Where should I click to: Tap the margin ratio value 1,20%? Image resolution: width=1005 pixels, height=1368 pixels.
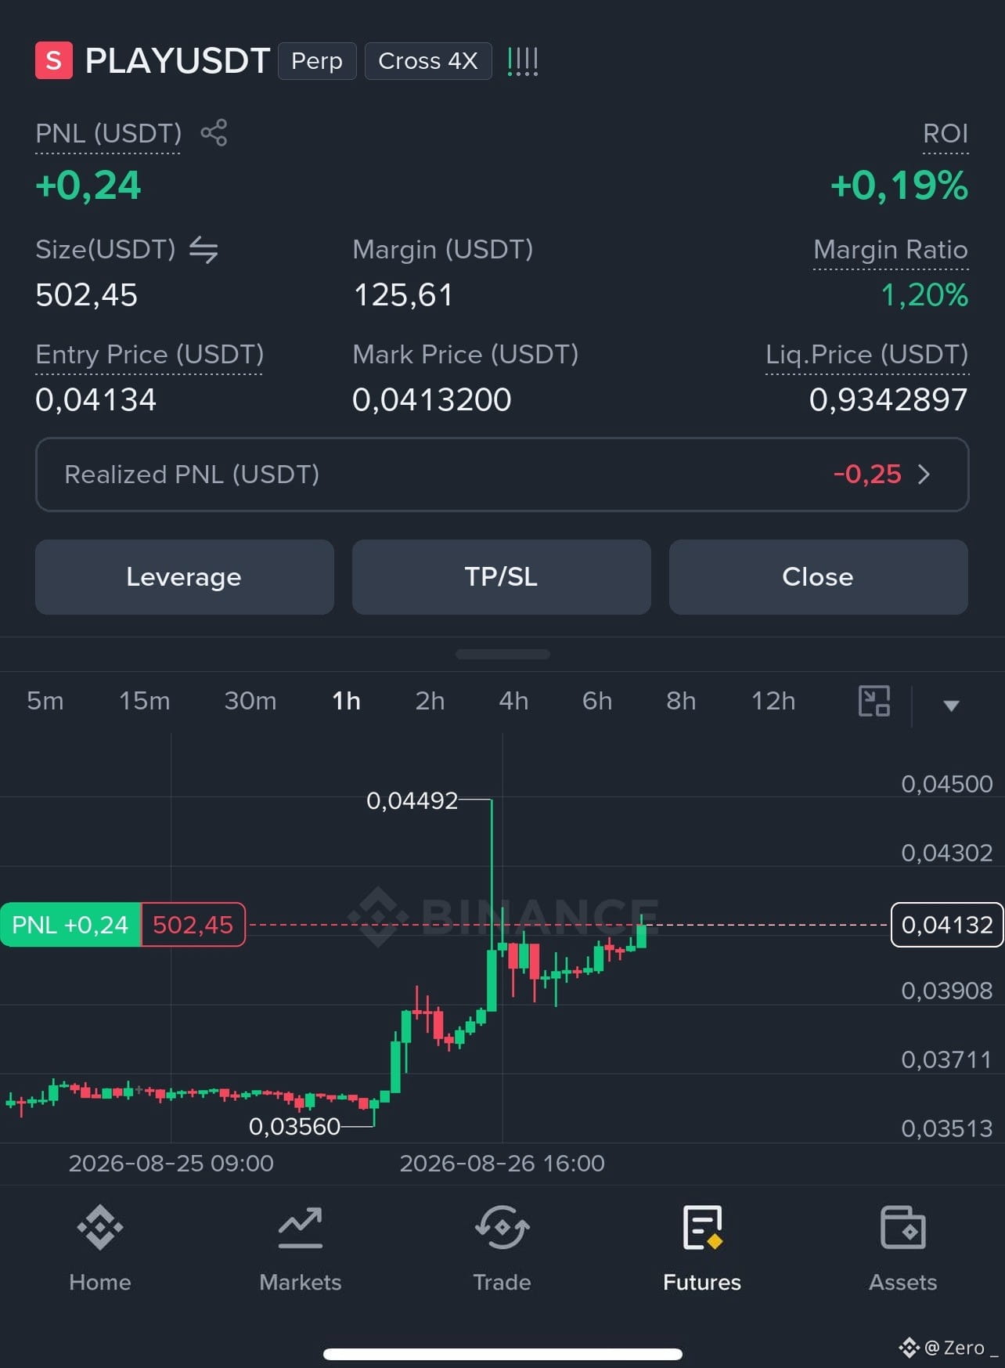click(x=924, y=295)
